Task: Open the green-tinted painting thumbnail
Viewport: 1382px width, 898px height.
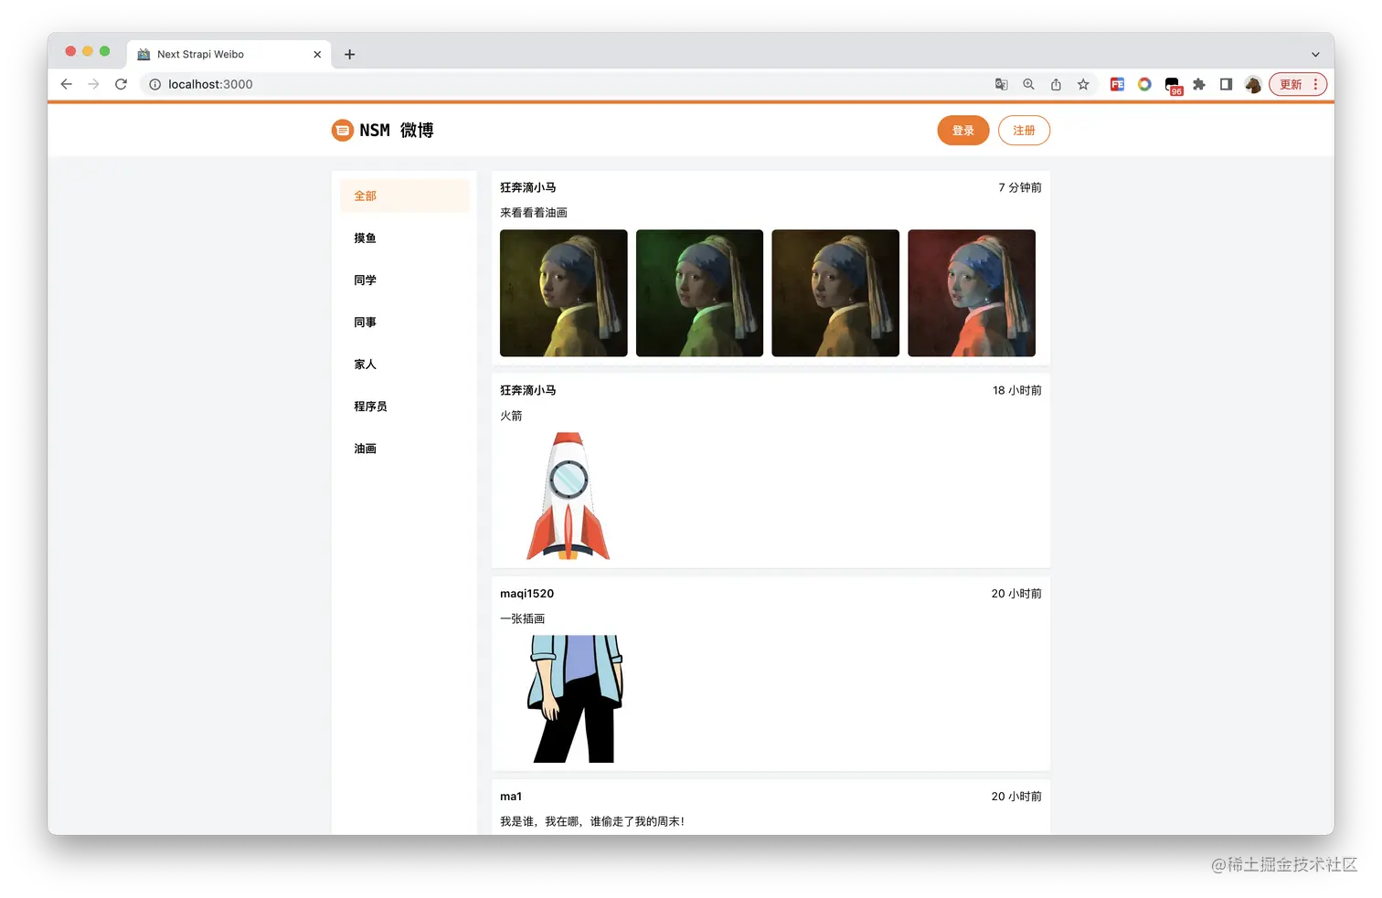Action: (699, 293)
